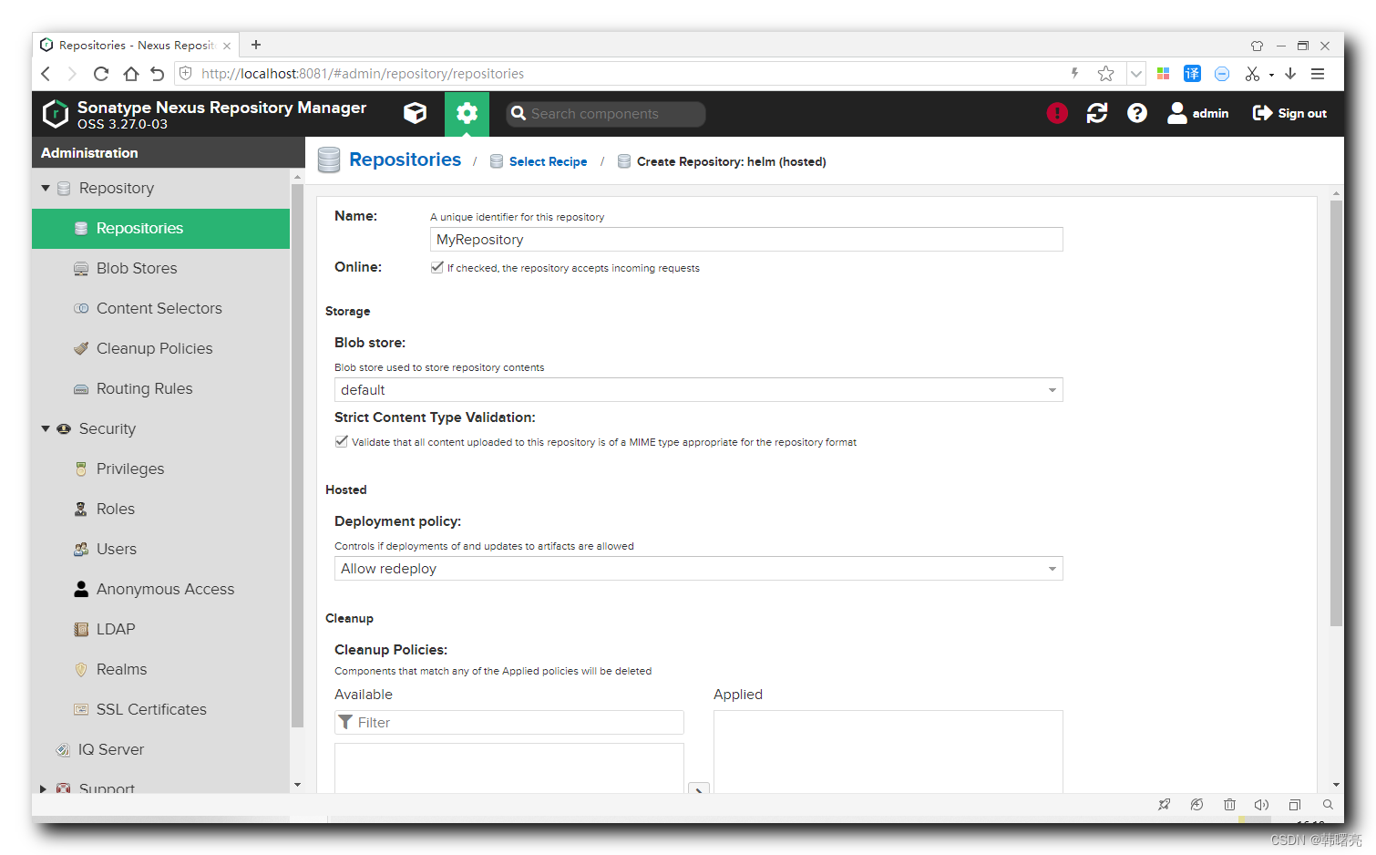
Task: Focus the Search components field
Action: (x=606, y=113)
